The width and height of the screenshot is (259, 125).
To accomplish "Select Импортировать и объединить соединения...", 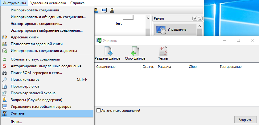I will [47, 17].
